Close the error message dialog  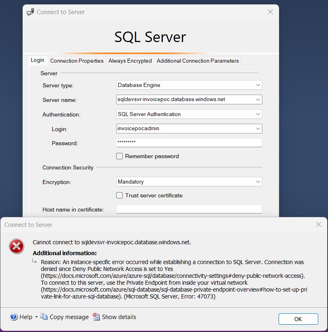click(x=318, y=224)
